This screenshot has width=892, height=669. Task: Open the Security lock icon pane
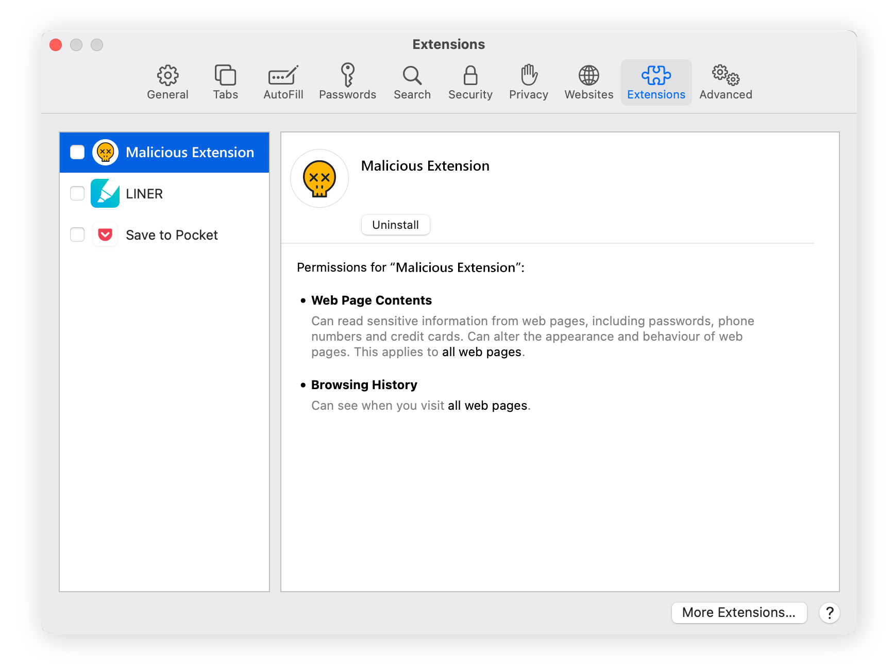tap(469, 81)
